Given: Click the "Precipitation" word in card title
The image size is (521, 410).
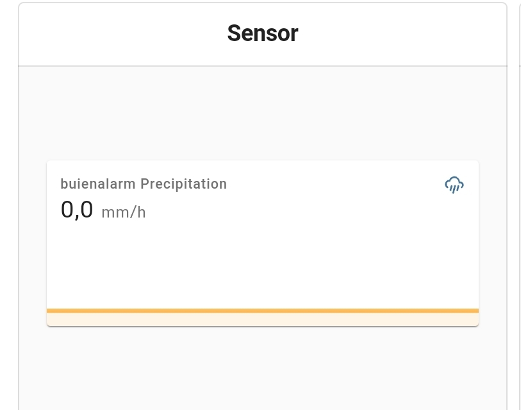Looking at the screenshot, I should (x=183, y=184).
